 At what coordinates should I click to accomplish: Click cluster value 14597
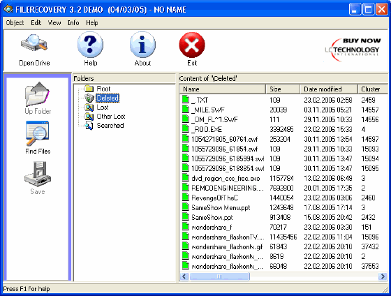click(370, 139)
